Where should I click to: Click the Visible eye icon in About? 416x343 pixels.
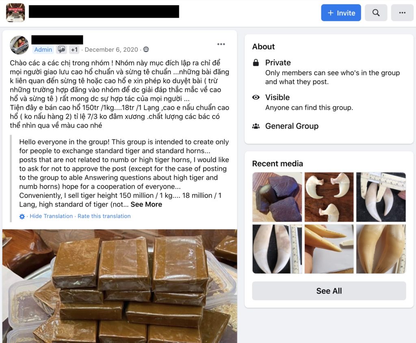click(256, 97)
